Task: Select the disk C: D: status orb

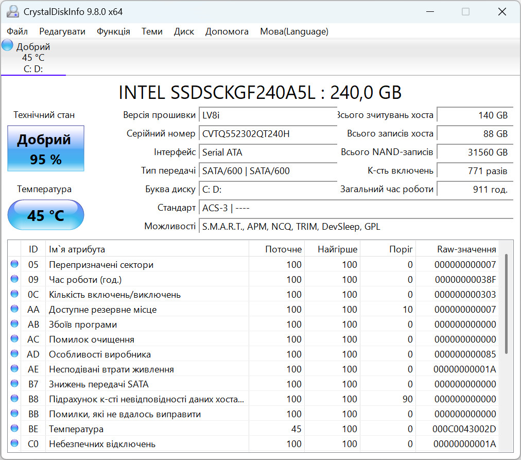Action: 7,45
